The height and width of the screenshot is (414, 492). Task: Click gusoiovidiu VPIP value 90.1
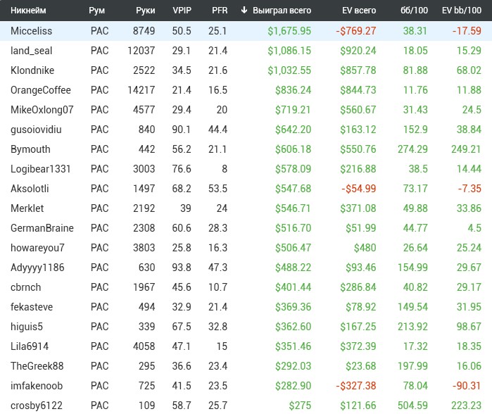click(182, 130)
